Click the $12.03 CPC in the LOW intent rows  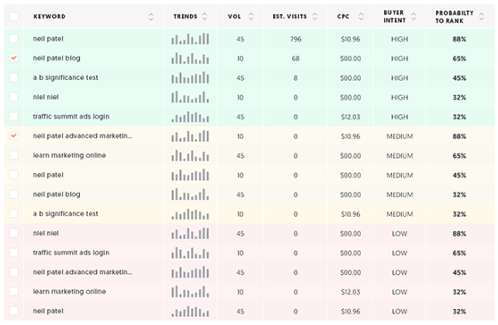(x=350, y=292)
